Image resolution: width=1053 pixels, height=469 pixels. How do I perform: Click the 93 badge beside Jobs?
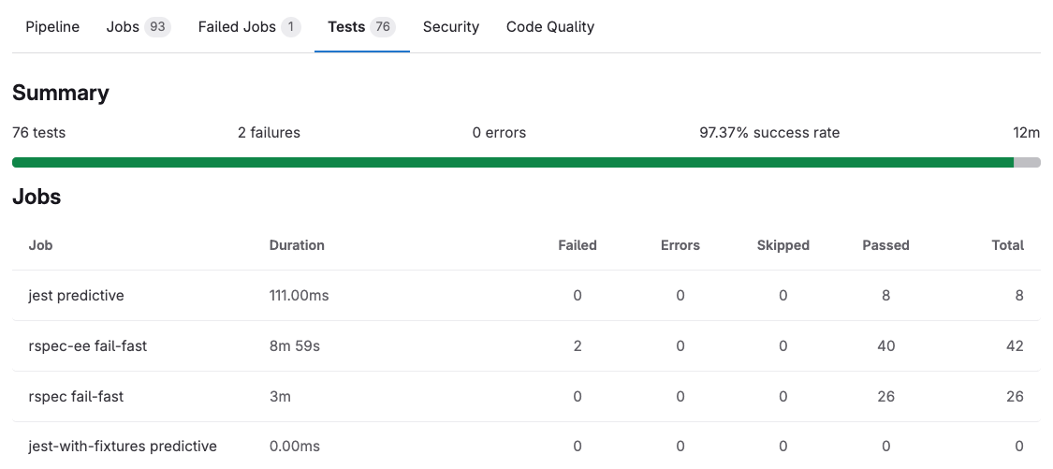point(157,27)
